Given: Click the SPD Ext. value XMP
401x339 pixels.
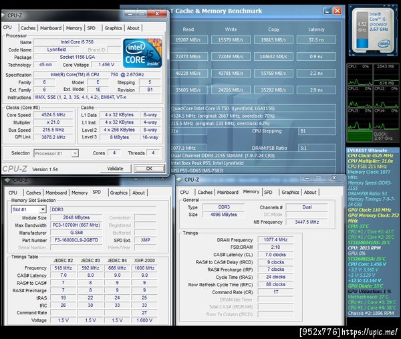Looking at the screenshot, I should point(145,240).
